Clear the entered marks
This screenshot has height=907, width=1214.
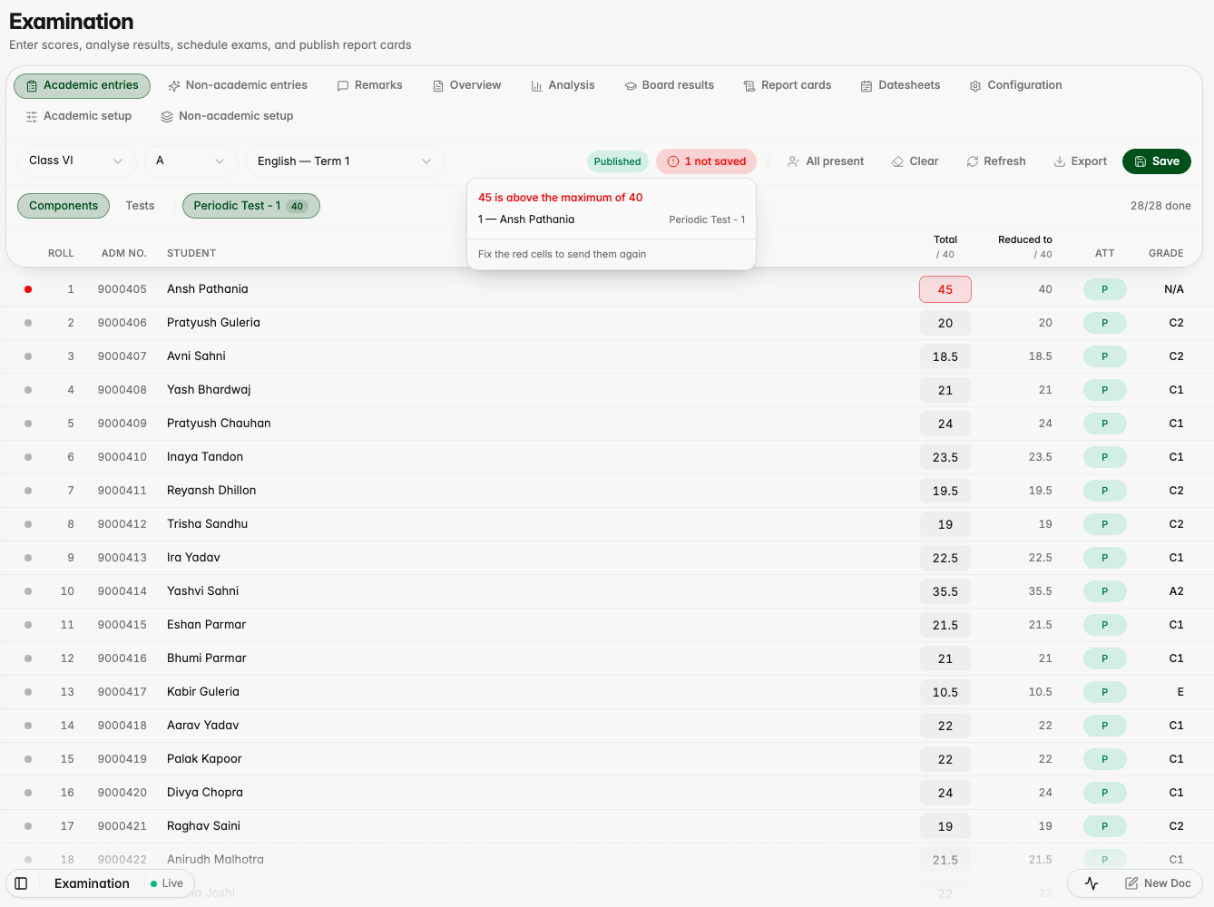[915, 161]
